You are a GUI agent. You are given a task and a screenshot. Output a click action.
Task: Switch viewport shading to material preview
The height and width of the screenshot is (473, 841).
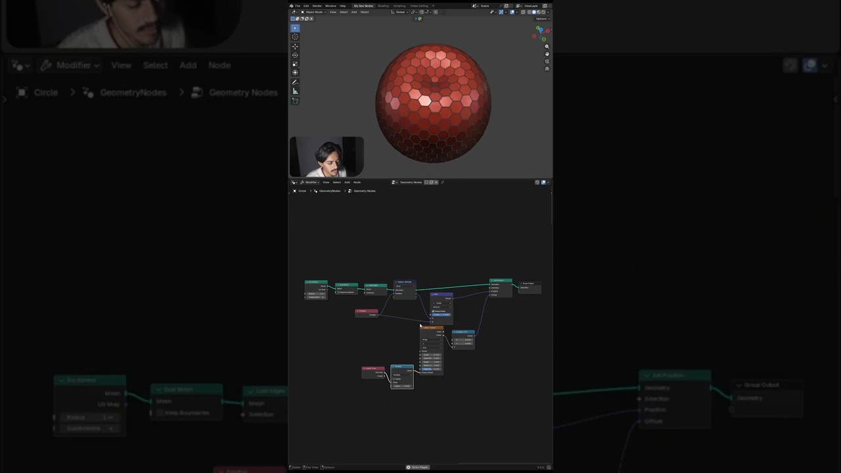(539, 12)
